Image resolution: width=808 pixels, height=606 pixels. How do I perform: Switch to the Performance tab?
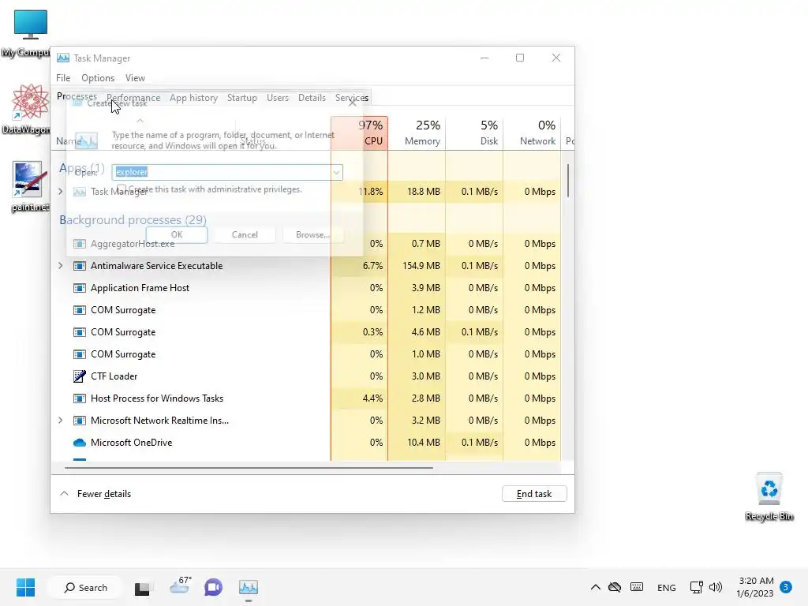click(x=133, y=97)
